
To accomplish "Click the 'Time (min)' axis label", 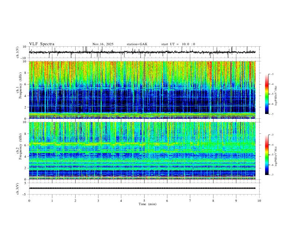I will (147, 204).
